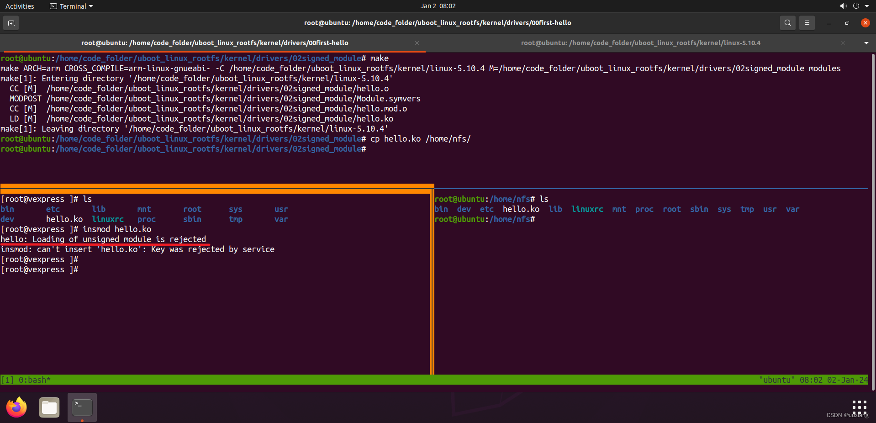This screenshot has height=423, width=876.
Task: Launch Firefox from the dock
Action: pos(17,407)
